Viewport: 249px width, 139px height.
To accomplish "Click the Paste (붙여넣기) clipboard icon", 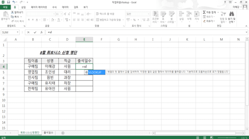I will pyautogui.click(x=6, y=14).
